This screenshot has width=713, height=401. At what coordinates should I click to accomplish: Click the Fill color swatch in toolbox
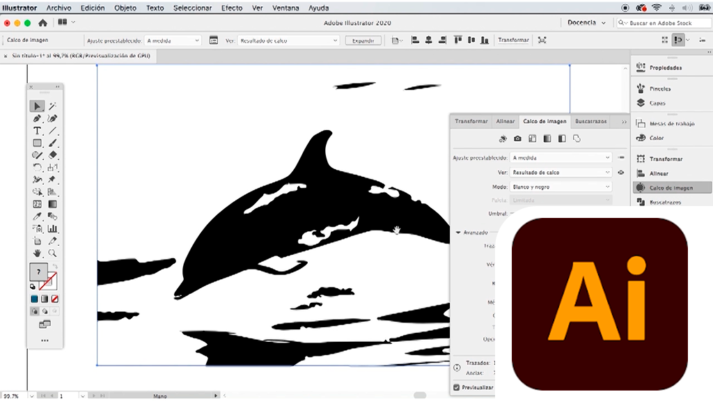click(x=38, y=272)
